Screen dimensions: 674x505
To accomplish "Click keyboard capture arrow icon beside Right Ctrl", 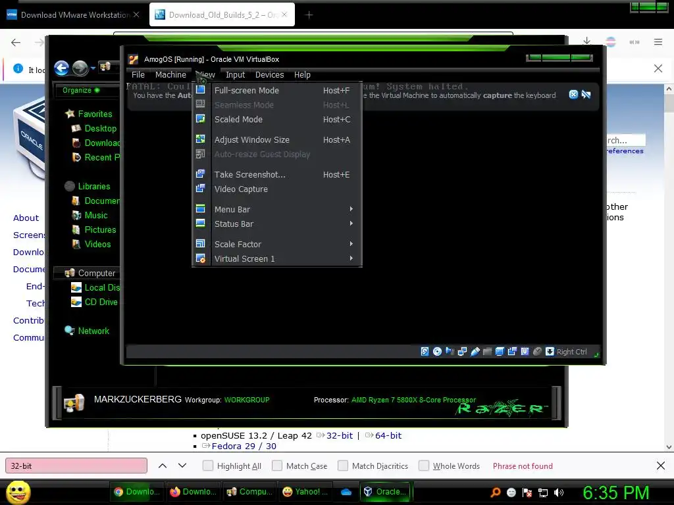I will pyautogui.click(x=550, y=352).
